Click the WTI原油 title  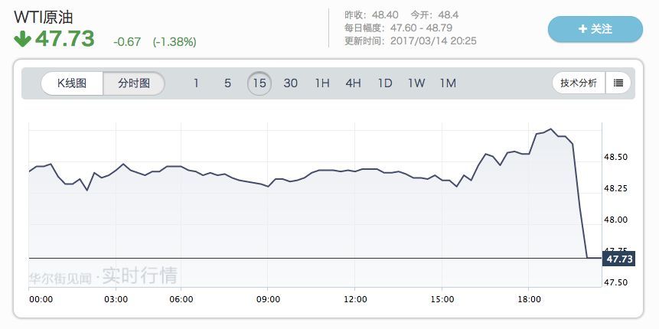(43, 17)
